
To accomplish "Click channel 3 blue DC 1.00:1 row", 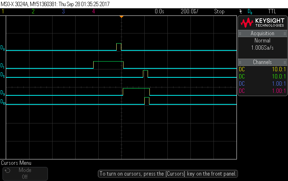I will click(262, 84).
